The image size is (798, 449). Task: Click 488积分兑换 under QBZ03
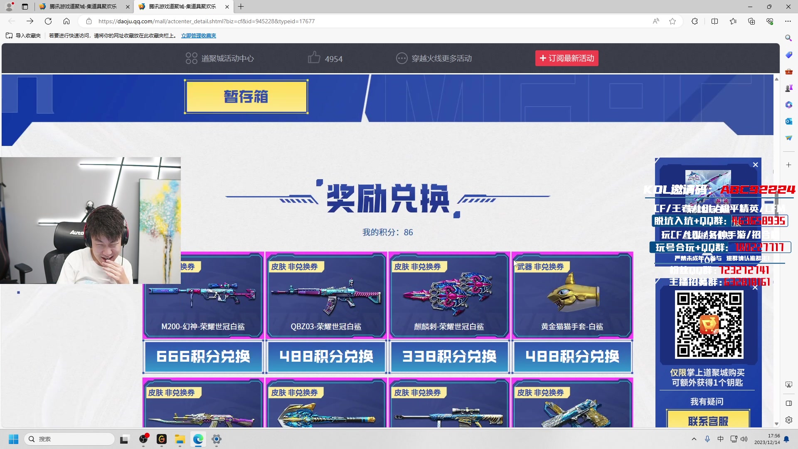(x=326, y=357)
